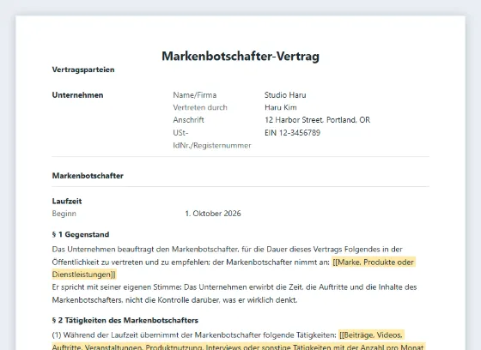Click the USt-IdNr./Registernummer label
This screenshot has height=350, width=481.
(x=212, y=139)
